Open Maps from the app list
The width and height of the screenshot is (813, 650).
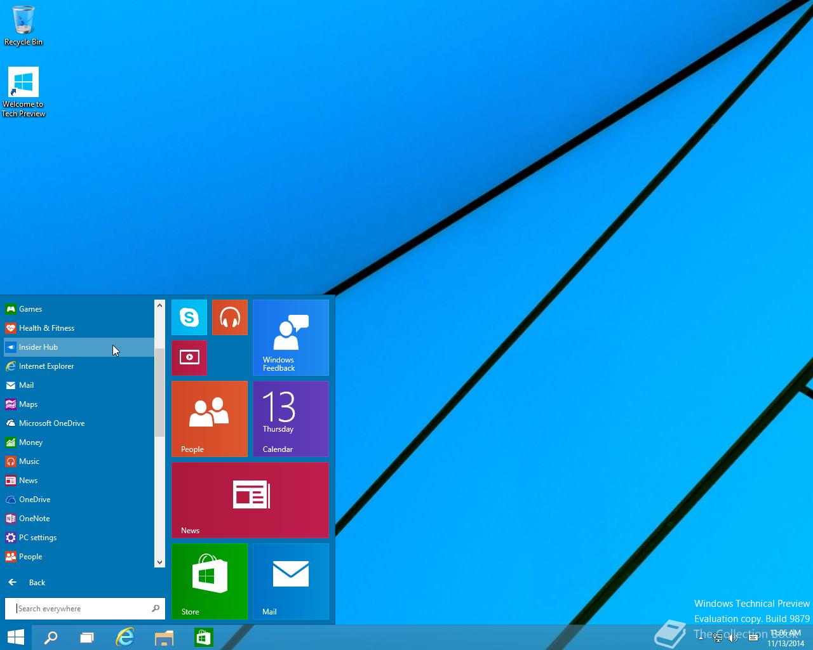click(x=79, y=404)
